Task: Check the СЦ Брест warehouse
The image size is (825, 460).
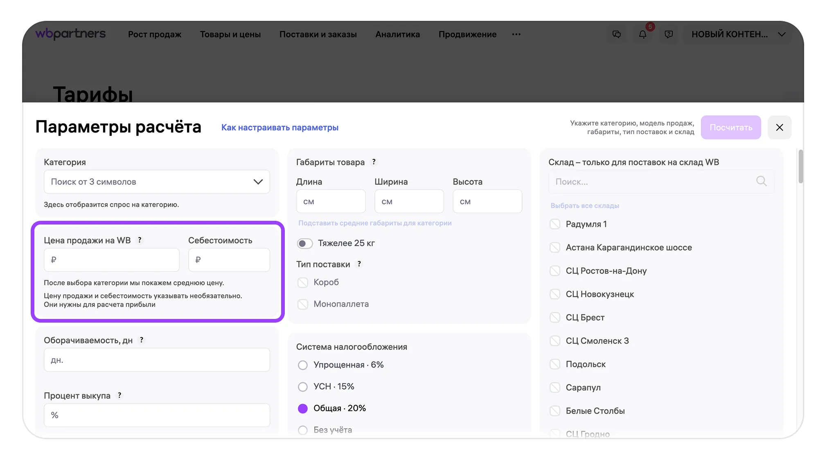Action: (x=555, y=317)
